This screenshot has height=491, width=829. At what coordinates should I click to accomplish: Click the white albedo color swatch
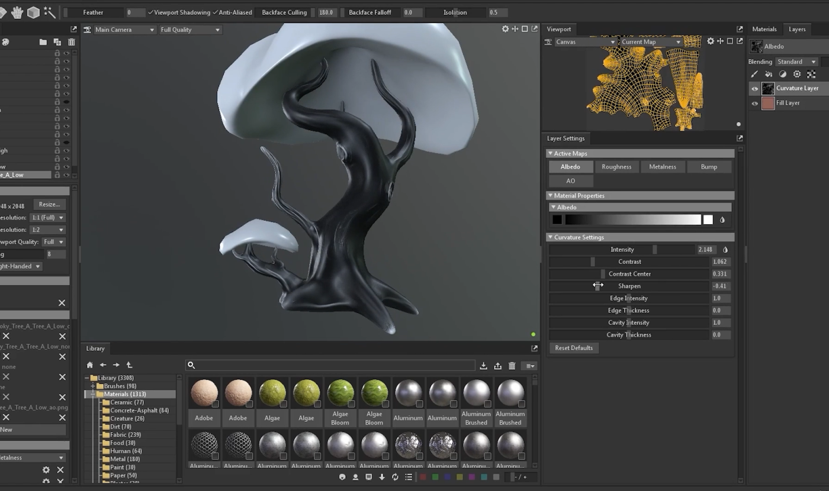click(x=708, y=219)
